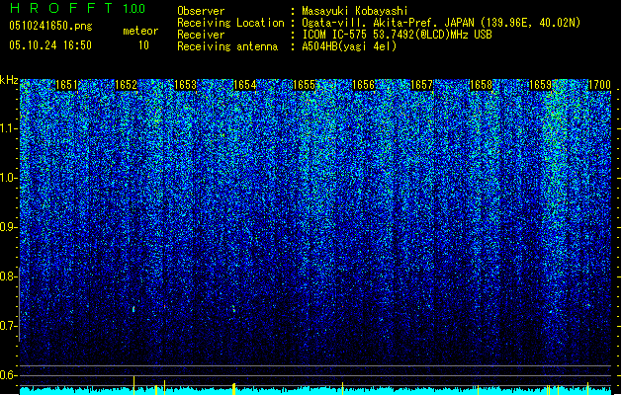Image resolution: width=622 pixels, height=395 pixels.
Task: Click the 1.0 kHz axis label
Action: (x=9, y=178)
